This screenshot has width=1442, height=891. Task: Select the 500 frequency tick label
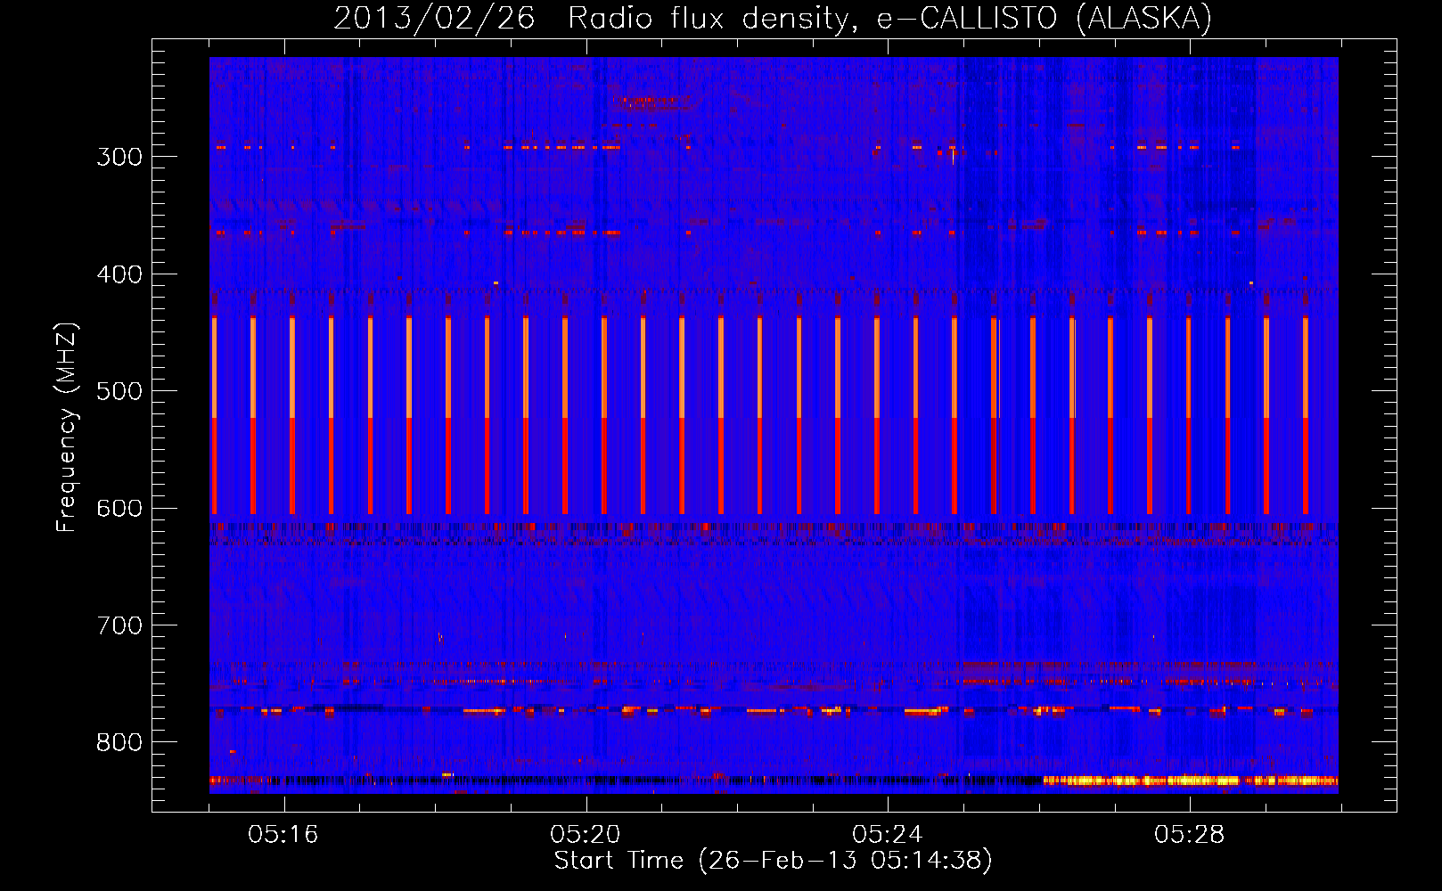tap(119, 391)
